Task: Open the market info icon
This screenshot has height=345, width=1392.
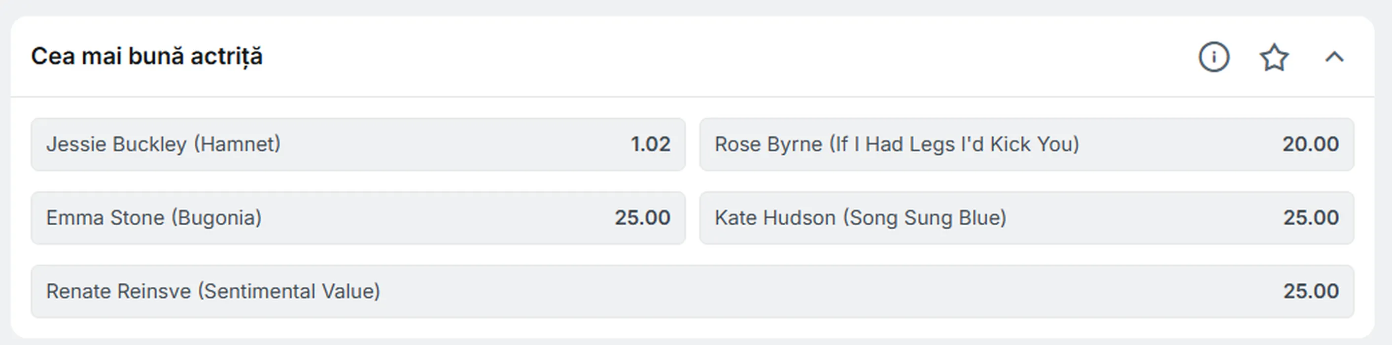Action: [x=1214, y=57]
